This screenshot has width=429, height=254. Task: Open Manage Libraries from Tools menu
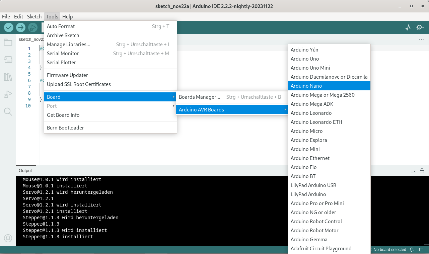click(111, 44)
